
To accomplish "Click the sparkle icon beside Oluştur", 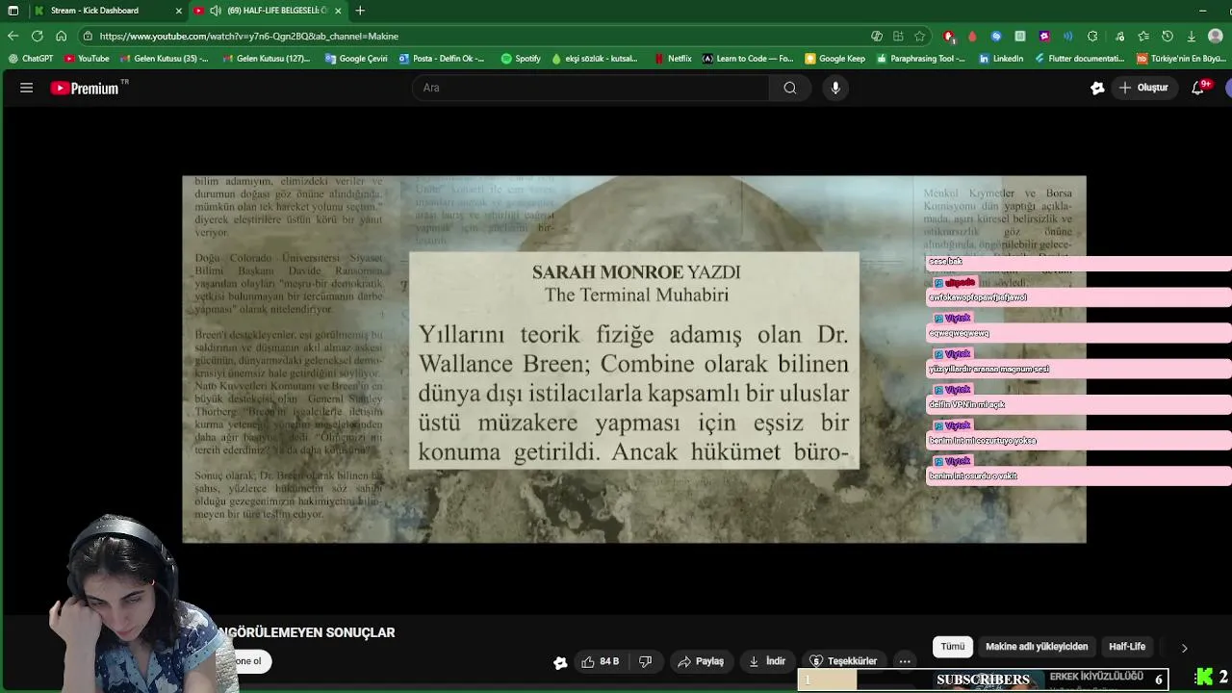I will pos(1097,88).
